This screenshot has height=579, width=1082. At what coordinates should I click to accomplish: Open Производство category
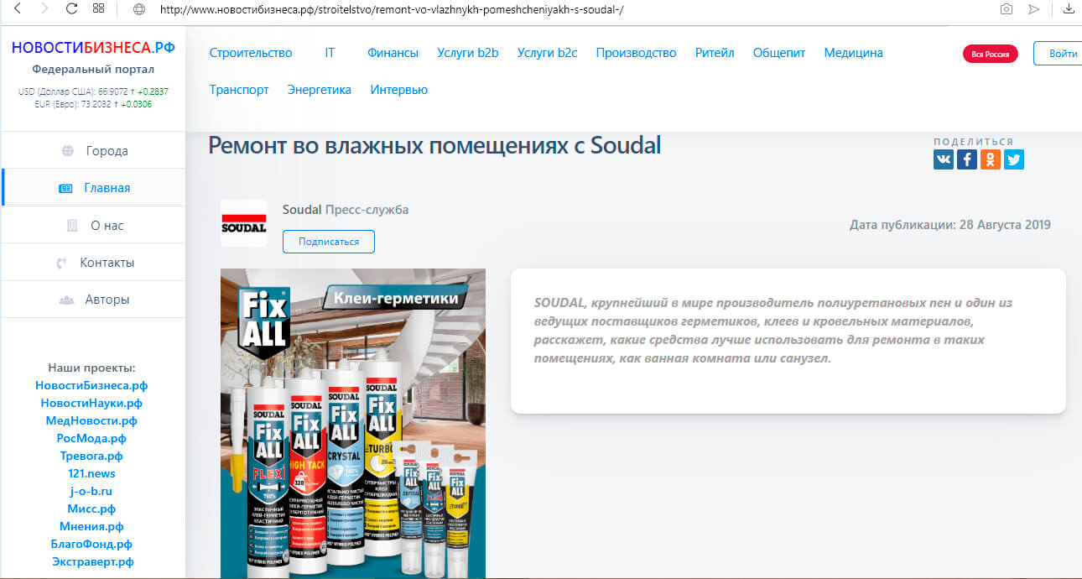(x=636, y=53)
